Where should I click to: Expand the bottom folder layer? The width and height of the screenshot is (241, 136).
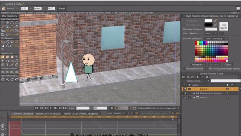[x=194, y=97]
